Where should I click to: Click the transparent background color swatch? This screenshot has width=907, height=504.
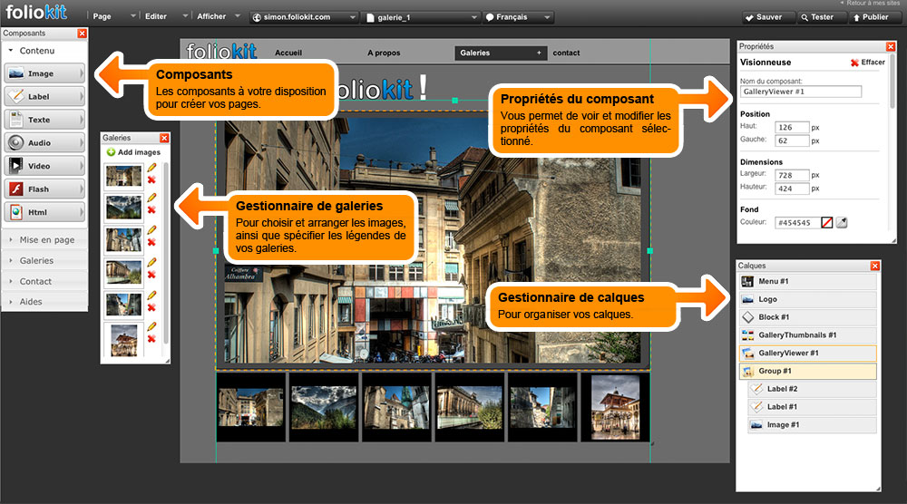[x=826, y=222]
